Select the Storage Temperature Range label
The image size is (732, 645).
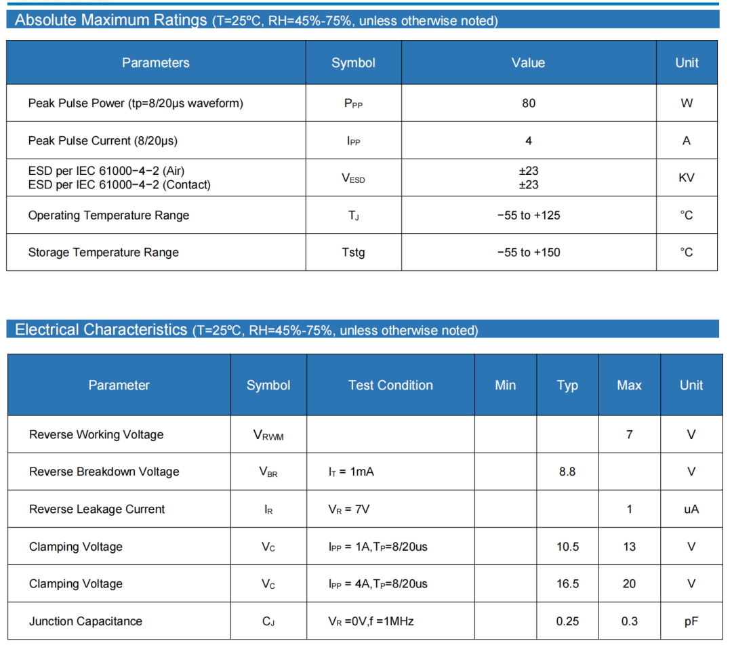click(x=104, y=253)
